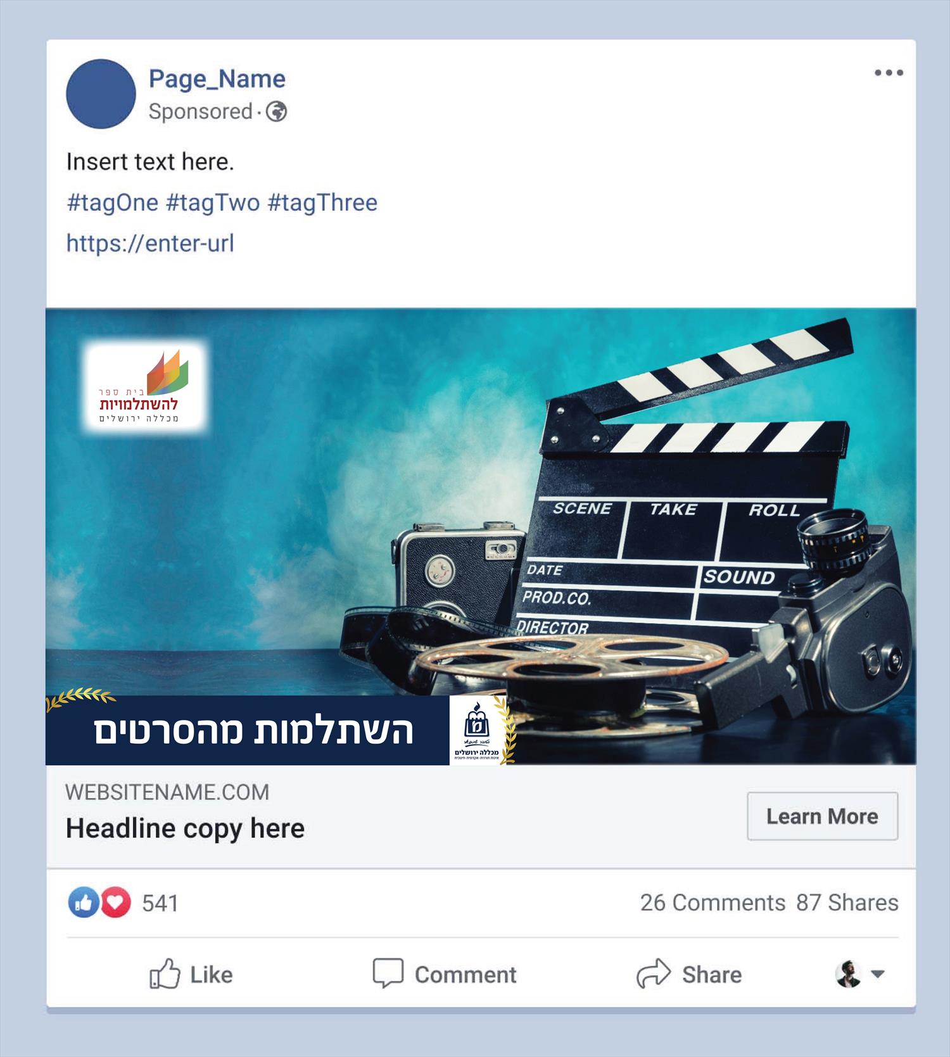The height and width of the screenshot is (1057, 950).
Task: Click the Comment button
Action: 445,974
